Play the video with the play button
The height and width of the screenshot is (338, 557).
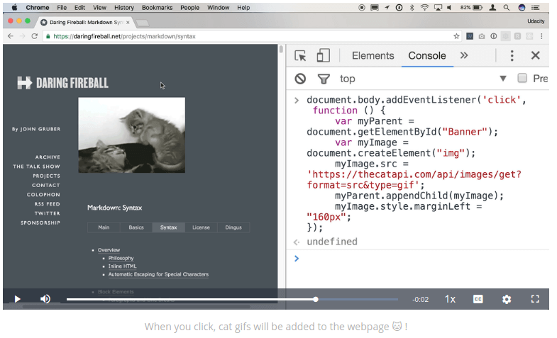click(x=17, y=299)
